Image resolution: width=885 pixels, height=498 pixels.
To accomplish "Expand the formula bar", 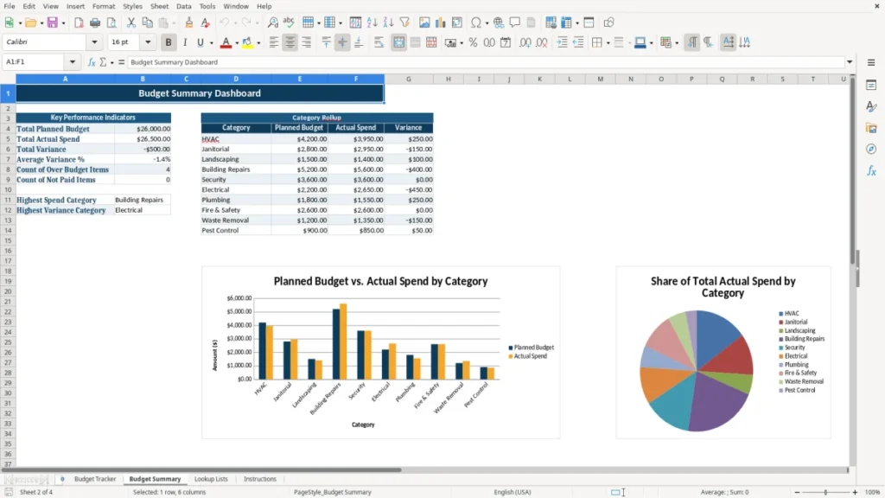I will (x=850, y=62).
